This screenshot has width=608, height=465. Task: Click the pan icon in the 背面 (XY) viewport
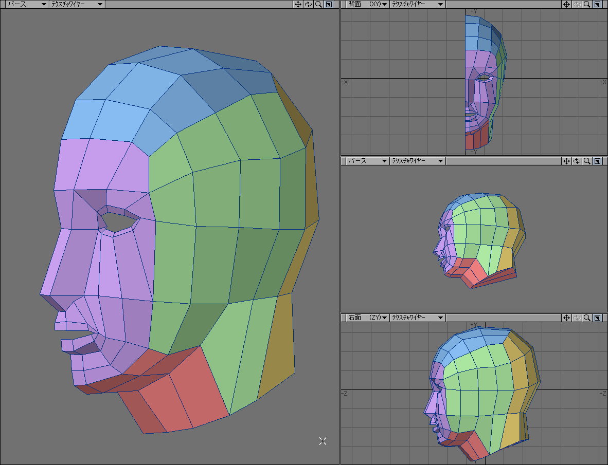point(566,4)
